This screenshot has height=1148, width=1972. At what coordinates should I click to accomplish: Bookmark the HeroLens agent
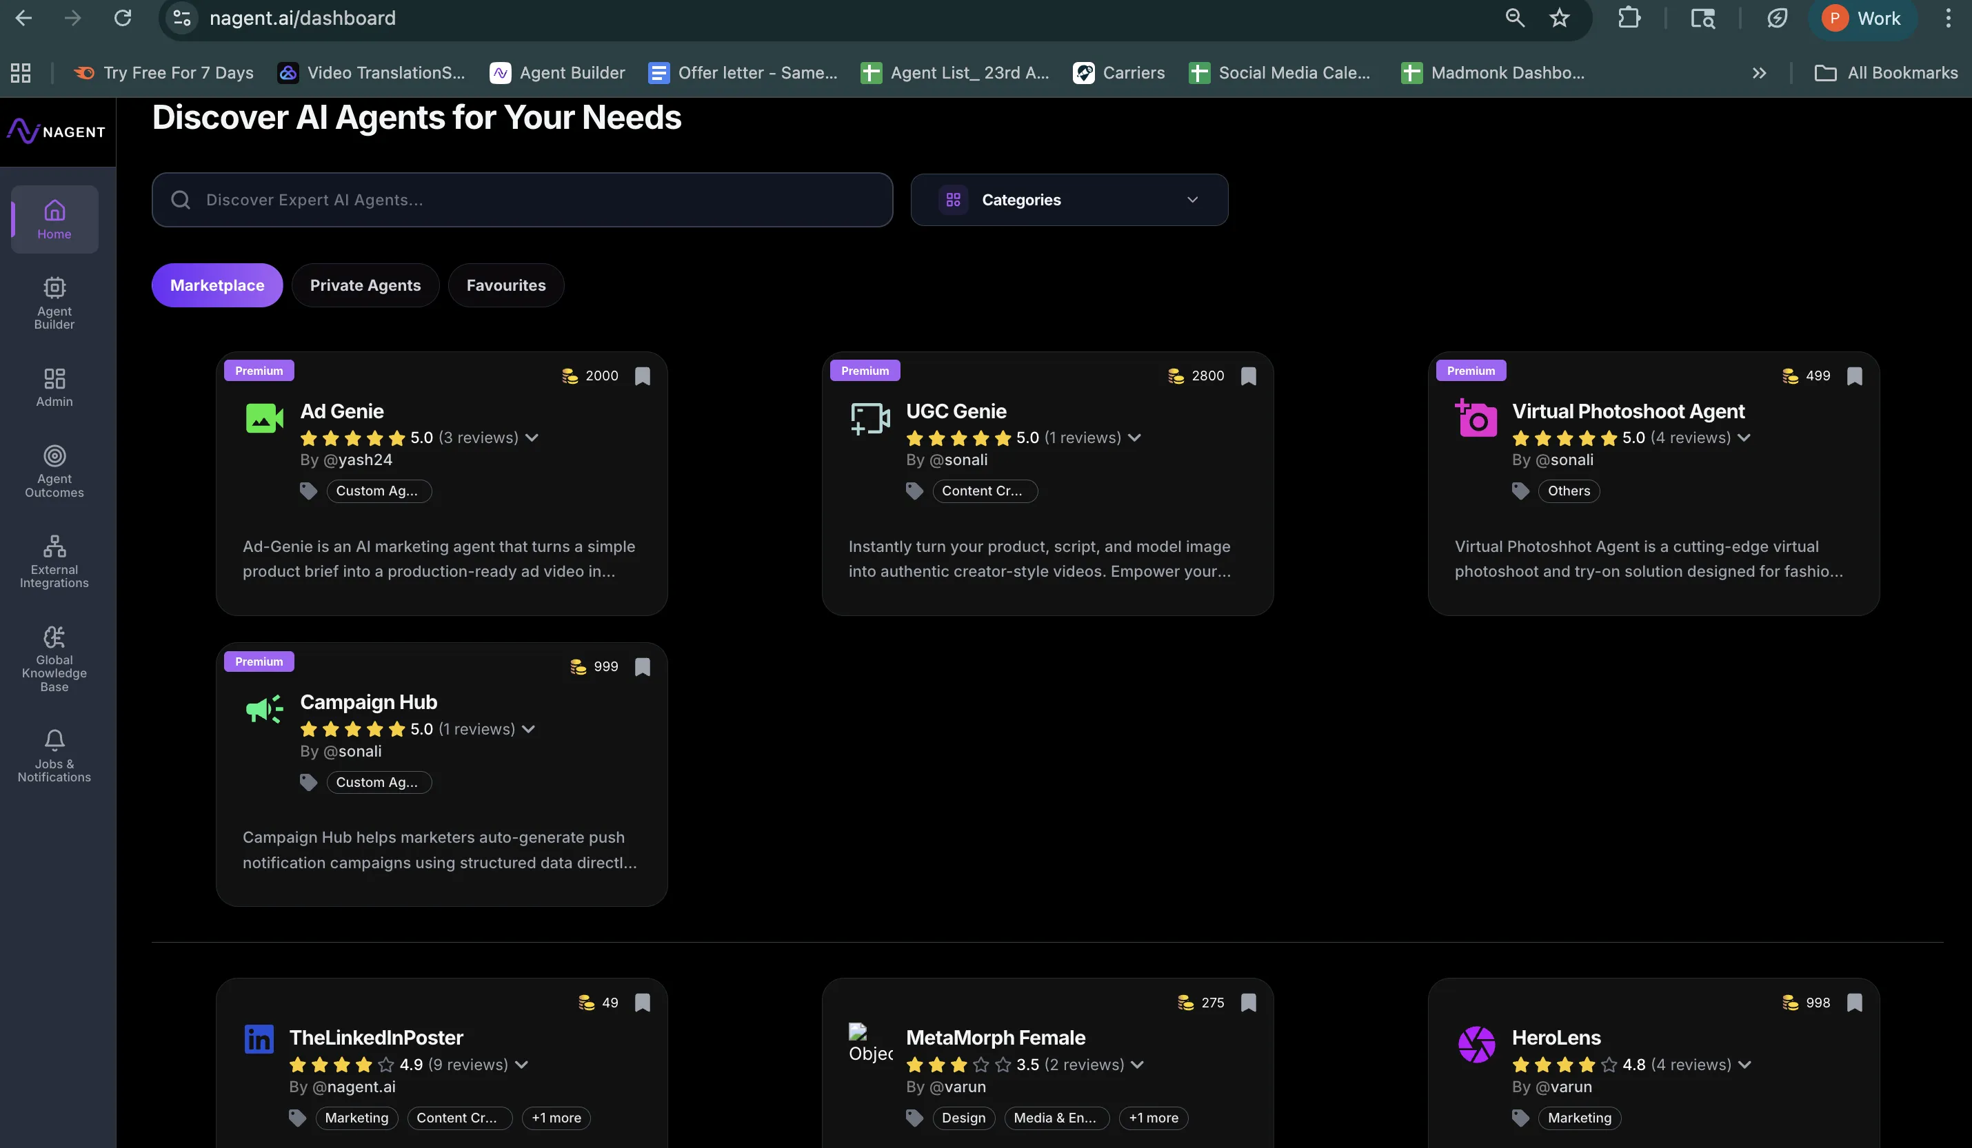tap(1855, 1003)
